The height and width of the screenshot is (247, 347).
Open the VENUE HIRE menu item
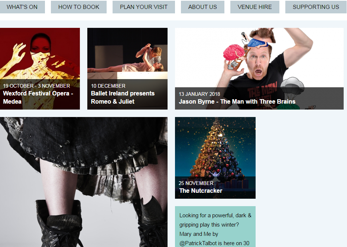coord(255,7)
